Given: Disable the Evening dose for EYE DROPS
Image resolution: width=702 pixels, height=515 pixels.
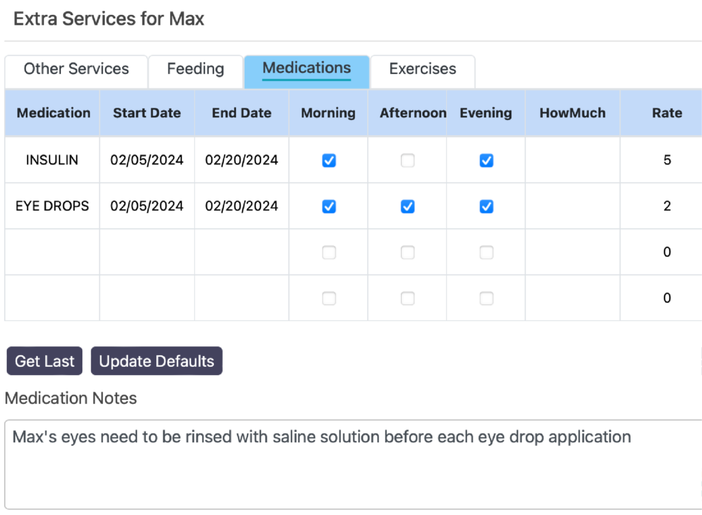Looking at the screenshot, I should [486, 206].
